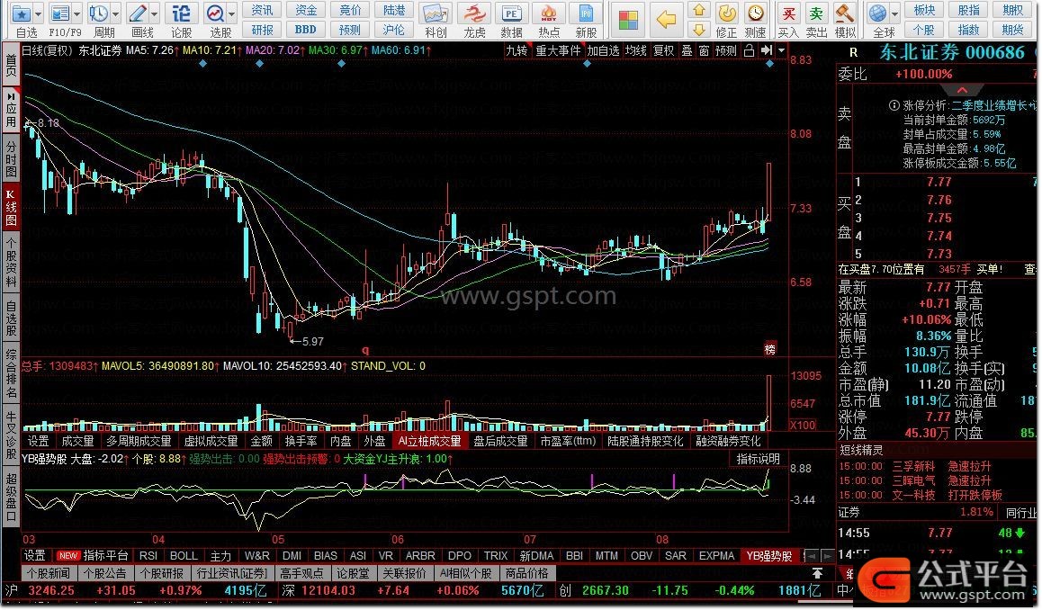Viewport: 1042px width, 610px height.
Task: Open the 全球 globe icon
Action: click(878, 13)
